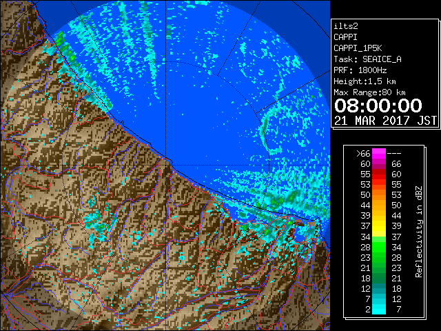Click the red 55–60 dBZ swatch
441x331 pixels.
pyautogui.click(x=379, y=174)
